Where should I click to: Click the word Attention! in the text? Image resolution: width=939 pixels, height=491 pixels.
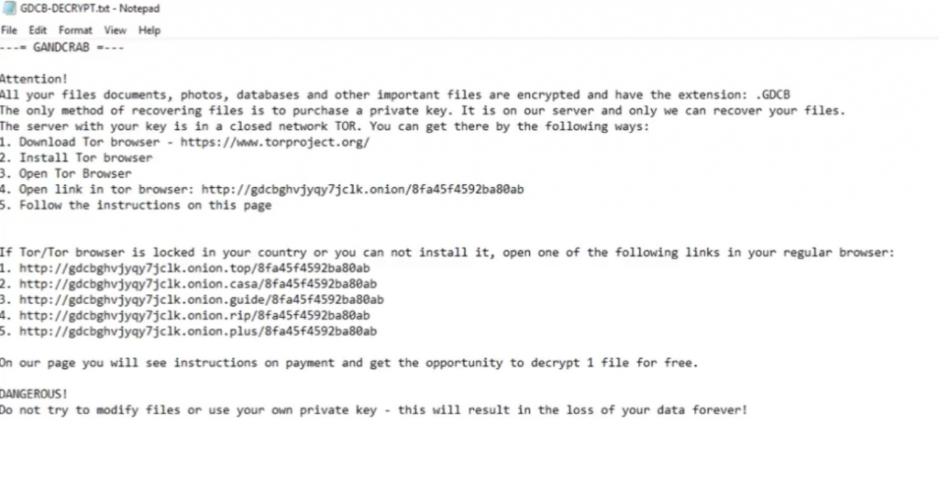click(34, 80)
